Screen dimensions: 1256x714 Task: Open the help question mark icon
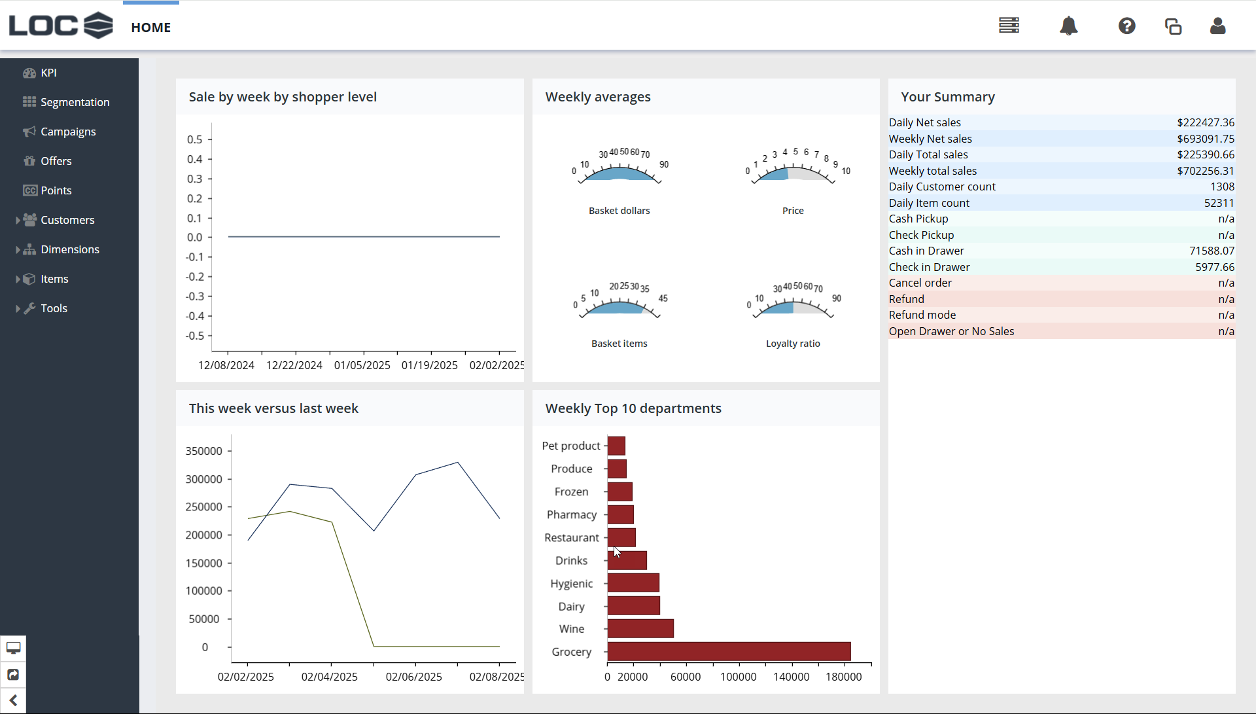[1126, 26]
